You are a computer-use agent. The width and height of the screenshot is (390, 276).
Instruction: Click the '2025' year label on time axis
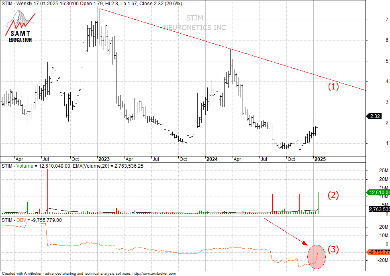pos(320,159)
